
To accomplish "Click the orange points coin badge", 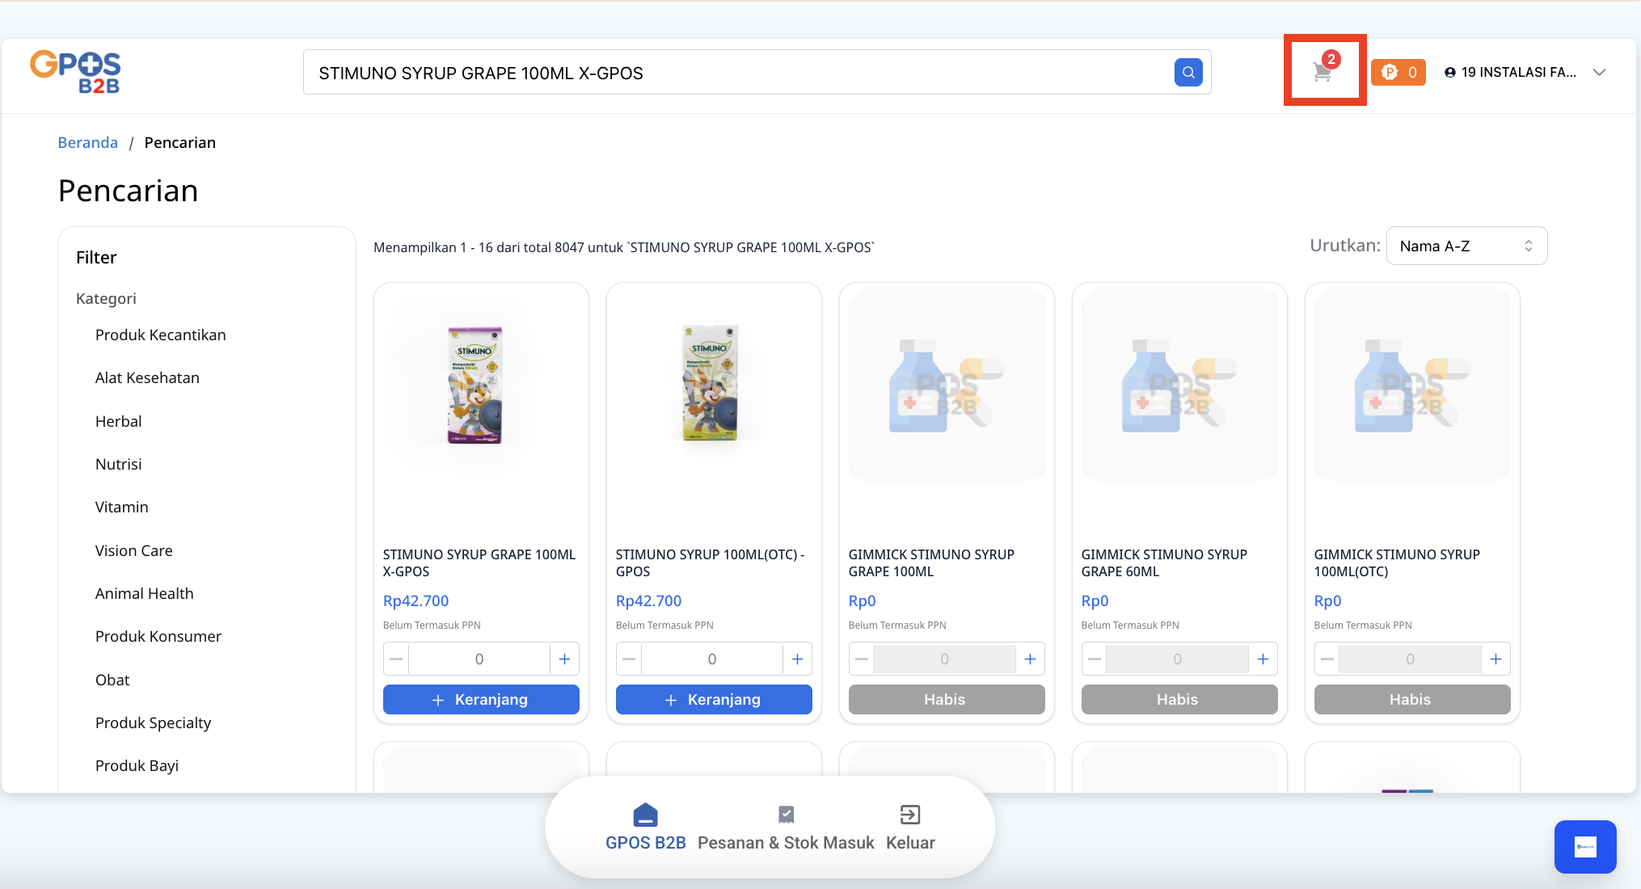I will 1398,73.
